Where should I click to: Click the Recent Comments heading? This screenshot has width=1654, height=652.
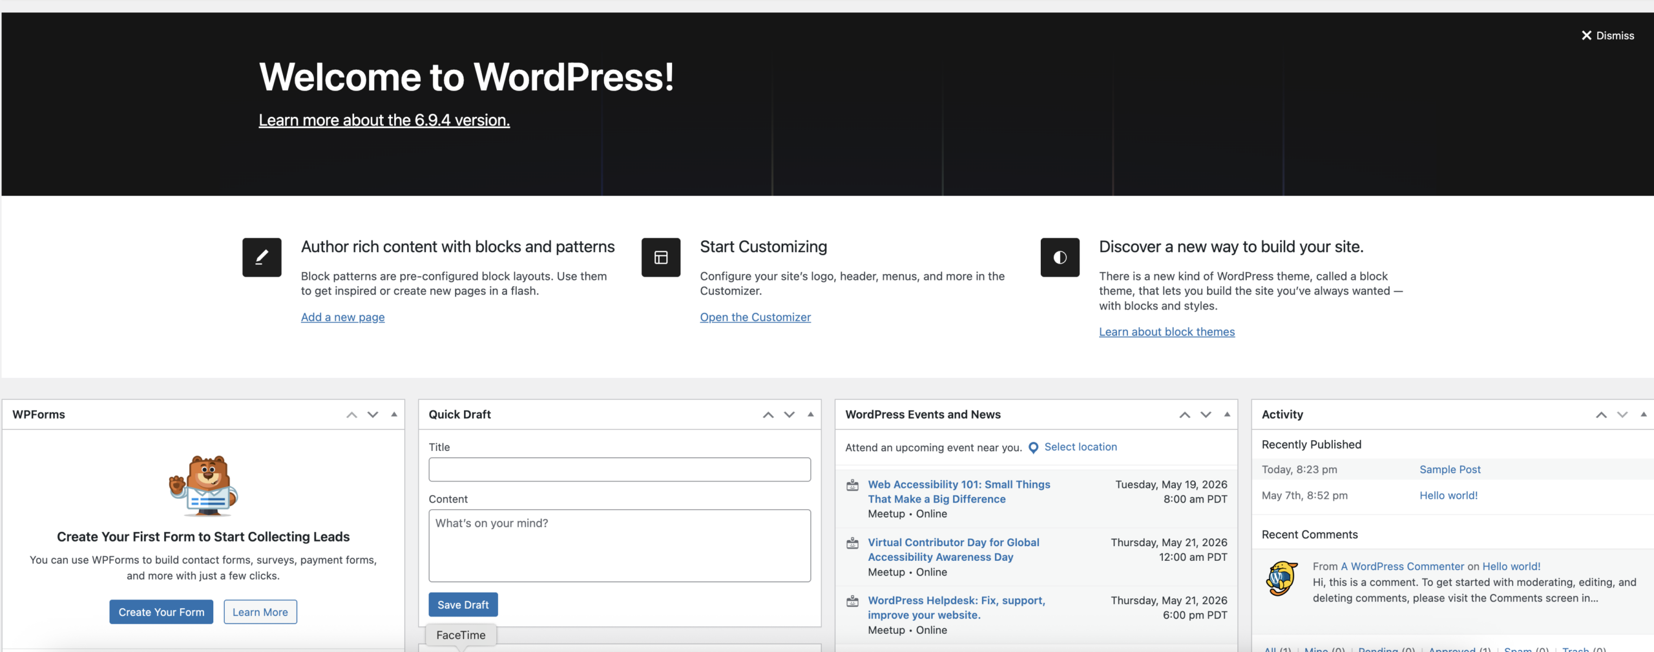1310,535
